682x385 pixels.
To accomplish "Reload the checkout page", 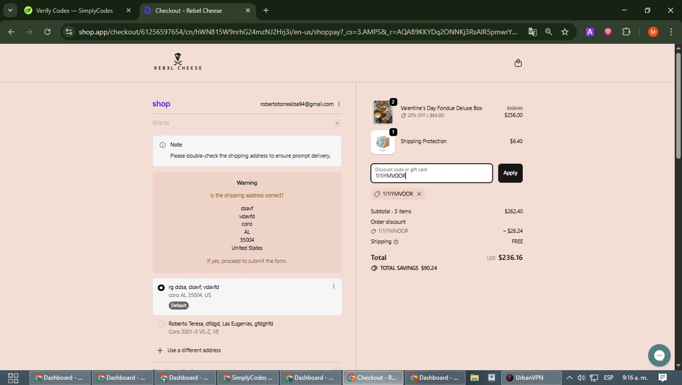I will click(x=47, y=32).
